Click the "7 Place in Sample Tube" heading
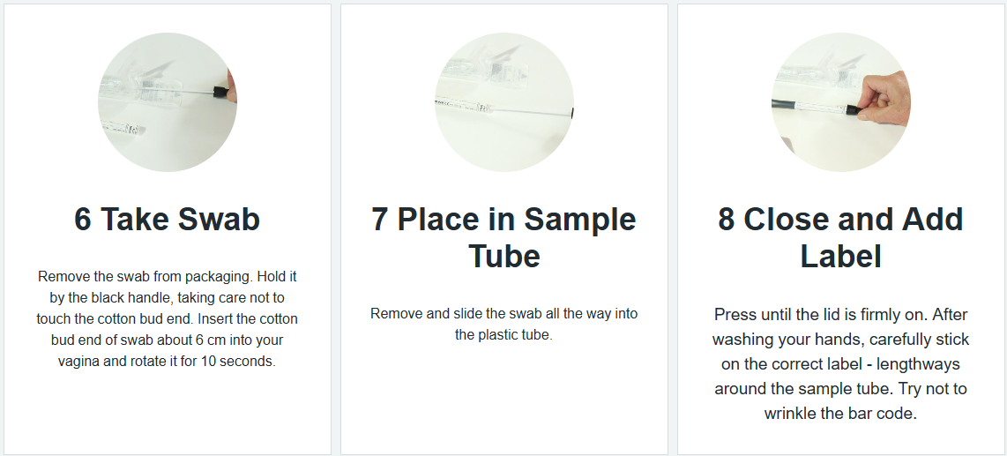Screen dimensions: 1007x456 (x=504, y=237)
